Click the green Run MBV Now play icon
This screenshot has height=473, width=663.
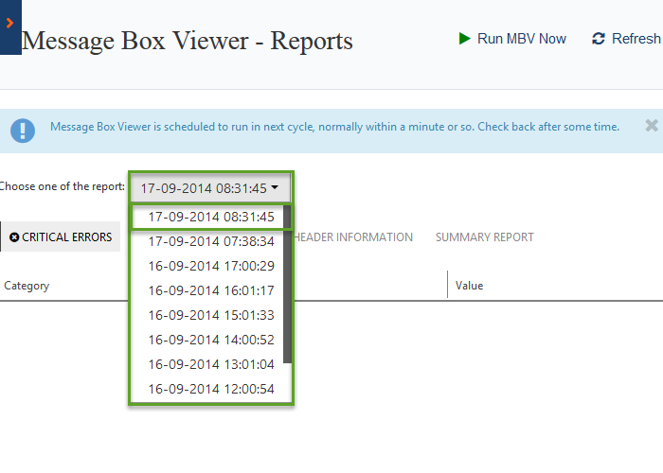tap(464, 39)
